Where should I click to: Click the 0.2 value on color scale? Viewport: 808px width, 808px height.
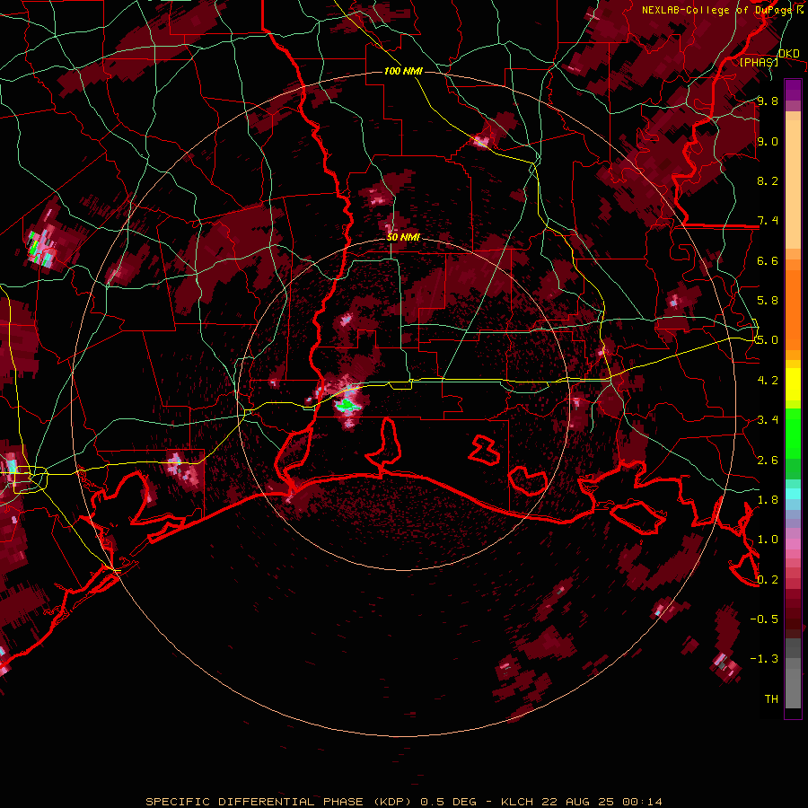pos(768,580)
